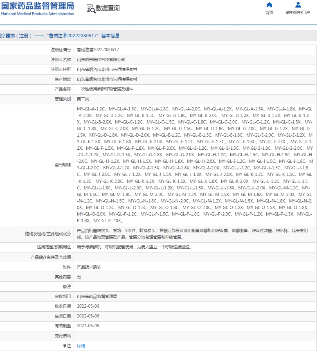Screen dimensions: 317x351
Task: Click the 注册人住所 row label
Action: click(x=61, y=70)
